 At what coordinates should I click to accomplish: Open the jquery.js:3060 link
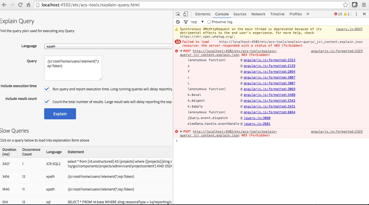[257, 118]
